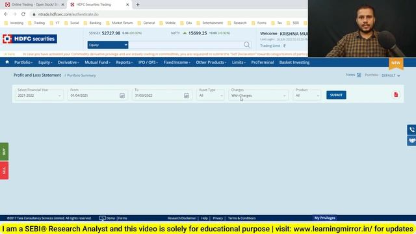
Task: Open the Forms footer link
Action: (123, 218)
